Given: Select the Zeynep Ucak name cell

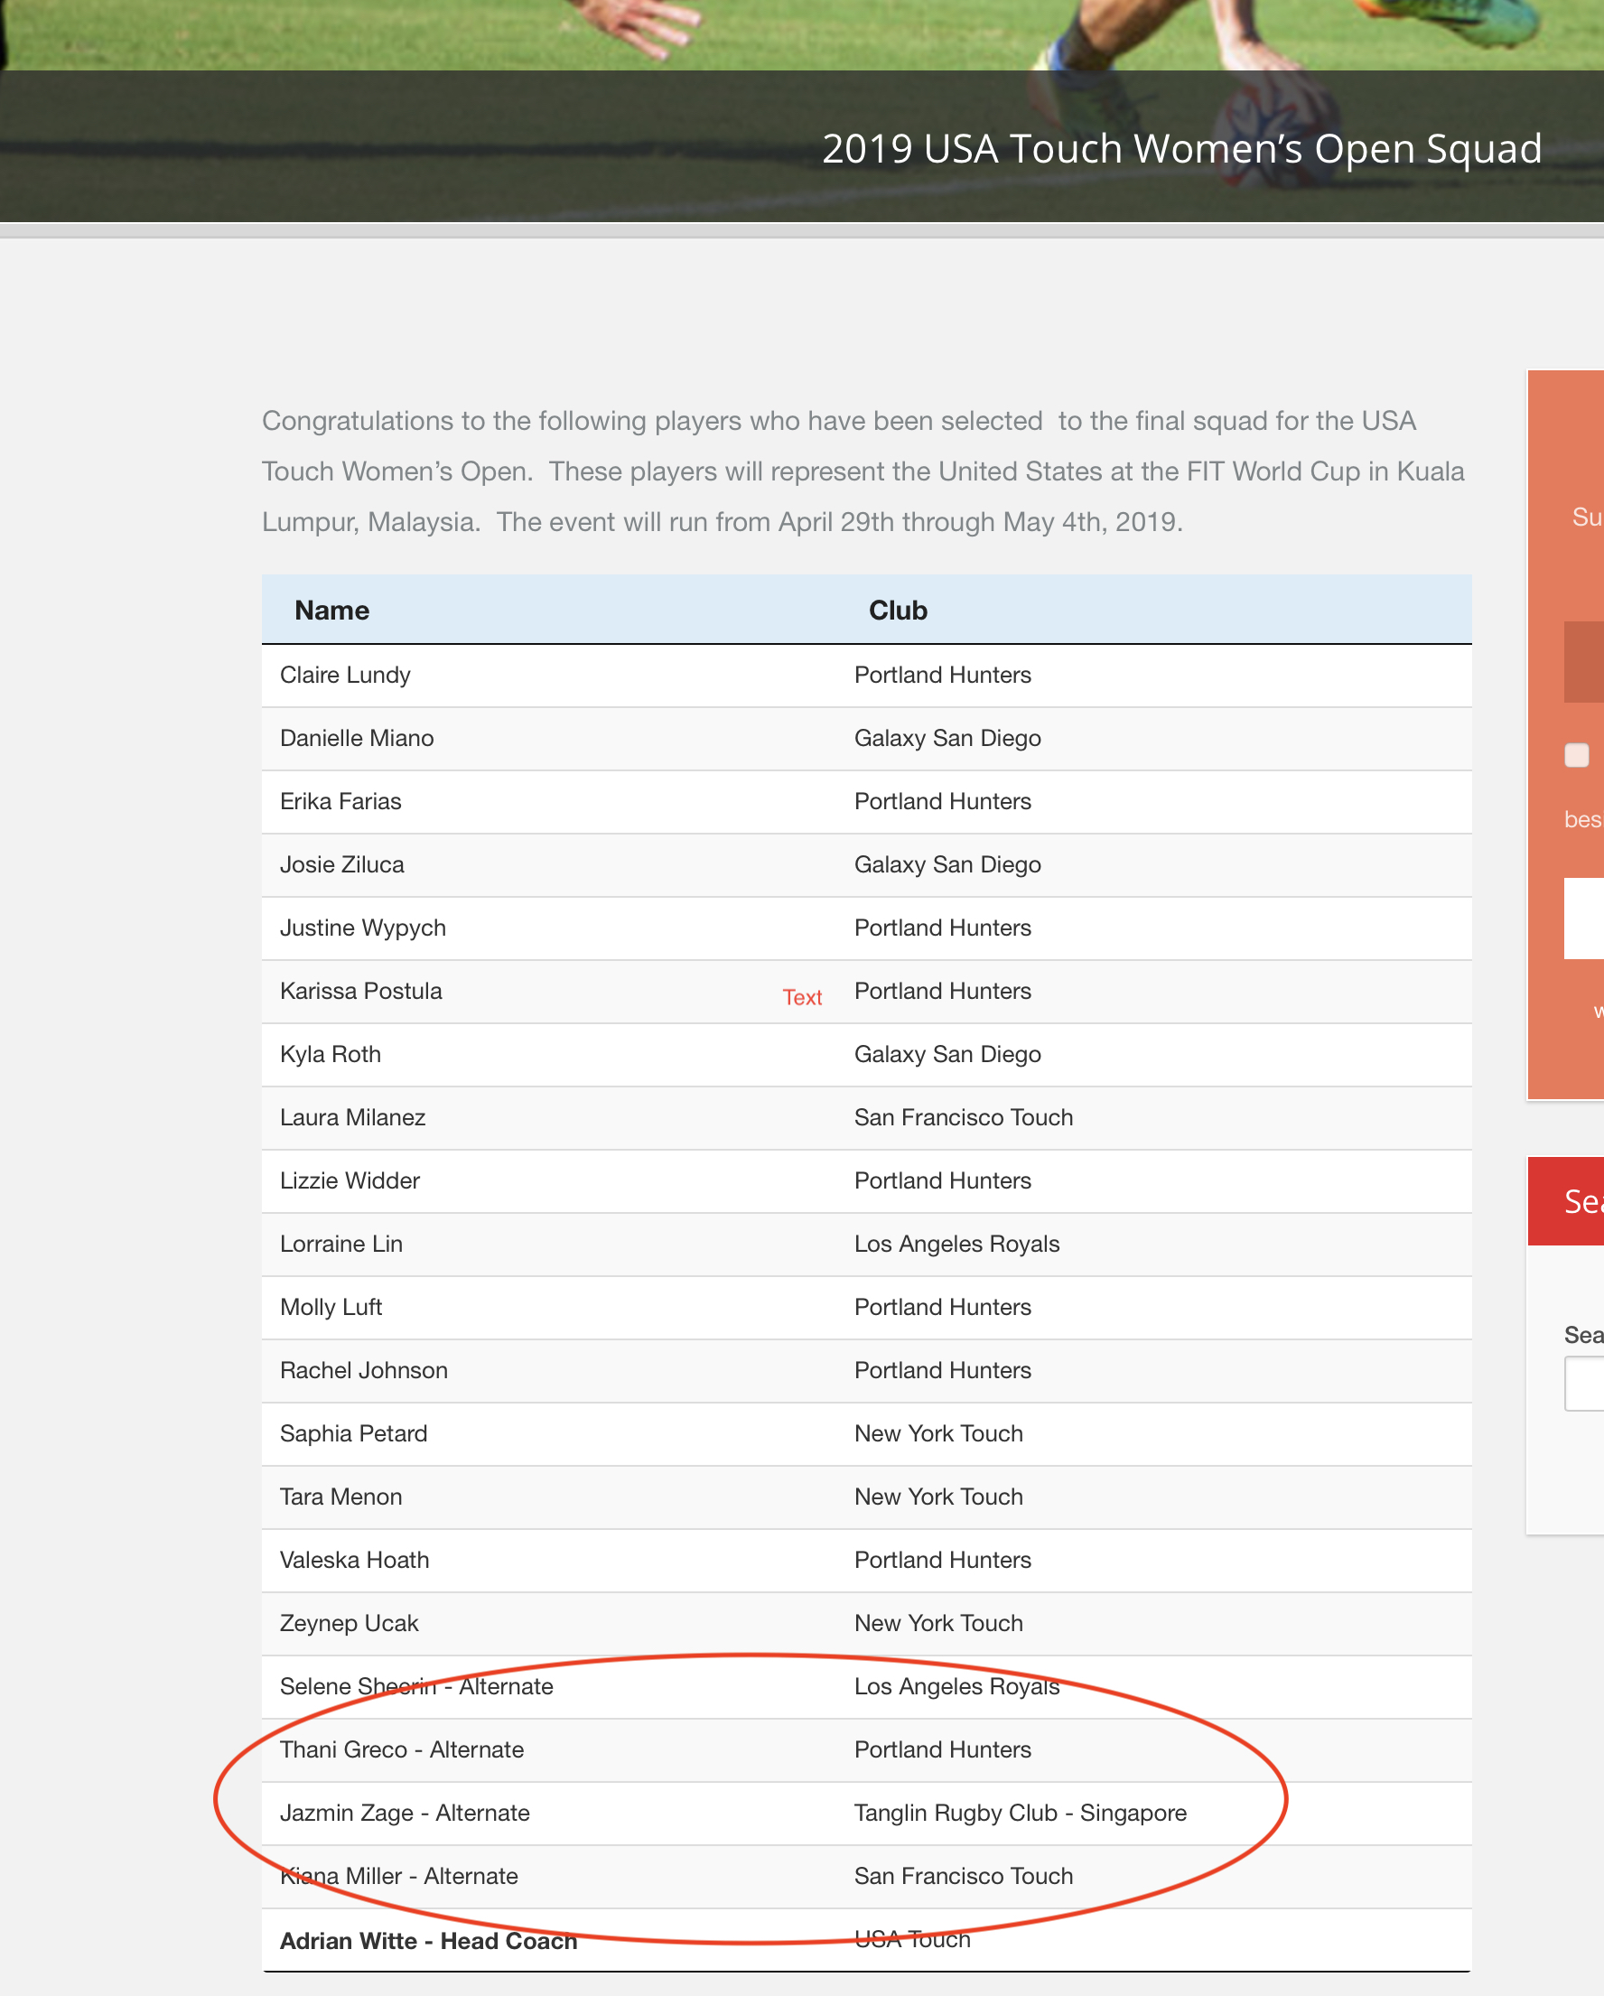Looking at the screenshot, I should point(549,1624).
